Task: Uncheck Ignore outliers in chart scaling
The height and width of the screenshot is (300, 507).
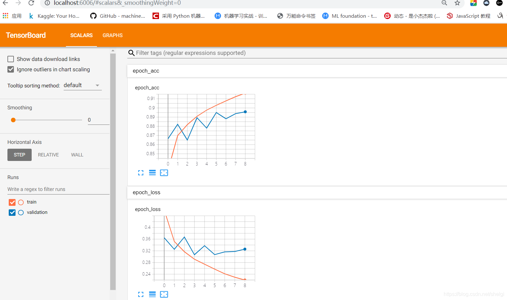Action: pyautogui.click(x=11, y=69)
